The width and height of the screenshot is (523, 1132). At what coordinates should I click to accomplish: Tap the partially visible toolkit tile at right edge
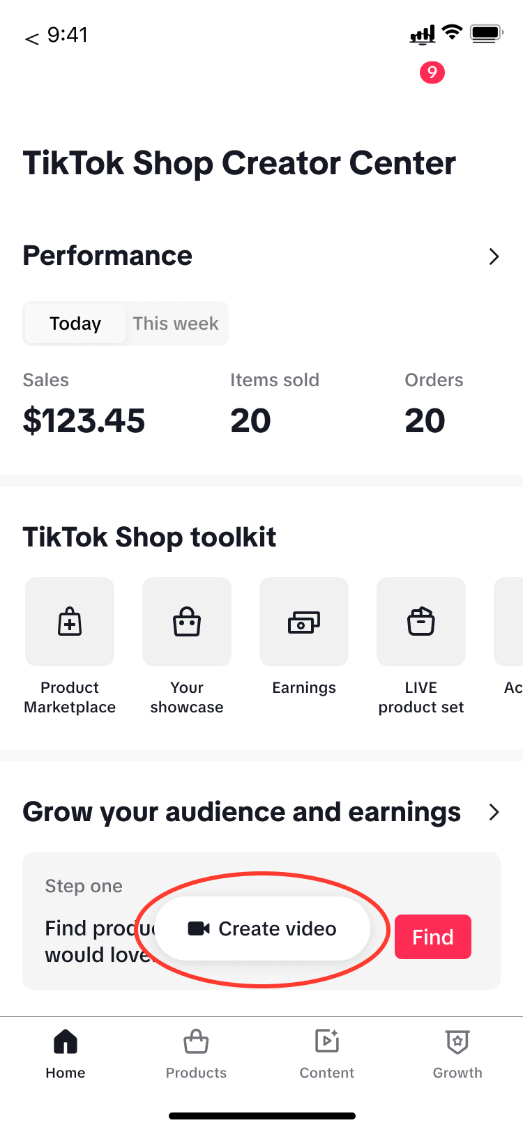click(510, 622)
